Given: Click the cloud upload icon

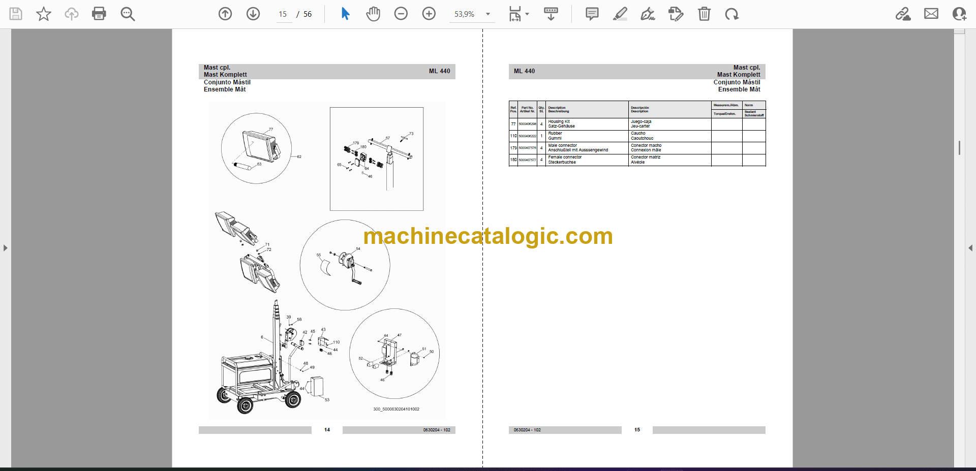Looking at the screenshot, I should click(x=71, y=14).
